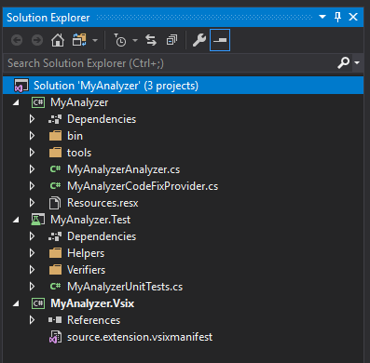The width and height of the screenshot is (370, 363).
Task: Close the Solution Explorer panel
Action: (353, 17)
